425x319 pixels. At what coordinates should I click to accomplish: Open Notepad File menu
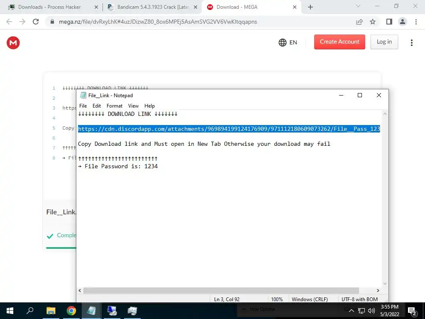click(83, 106)
